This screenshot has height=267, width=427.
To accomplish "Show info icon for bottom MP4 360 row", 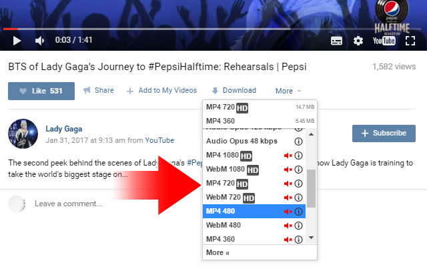I will [x=298, y=240].
